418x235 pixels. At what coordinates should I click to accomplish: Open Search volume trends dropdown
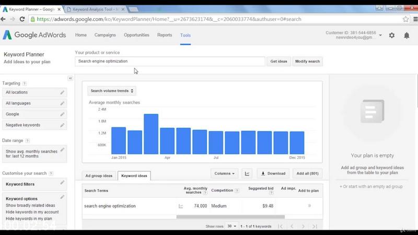[112, 91]
